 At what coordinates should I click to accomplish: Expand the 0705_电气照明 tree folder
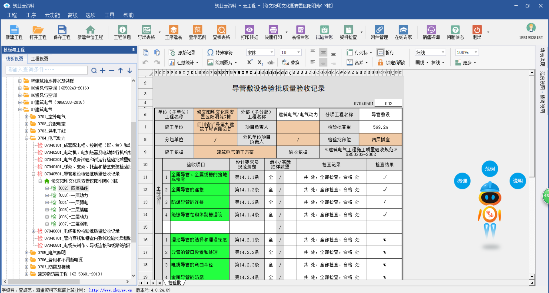point(27,253)
